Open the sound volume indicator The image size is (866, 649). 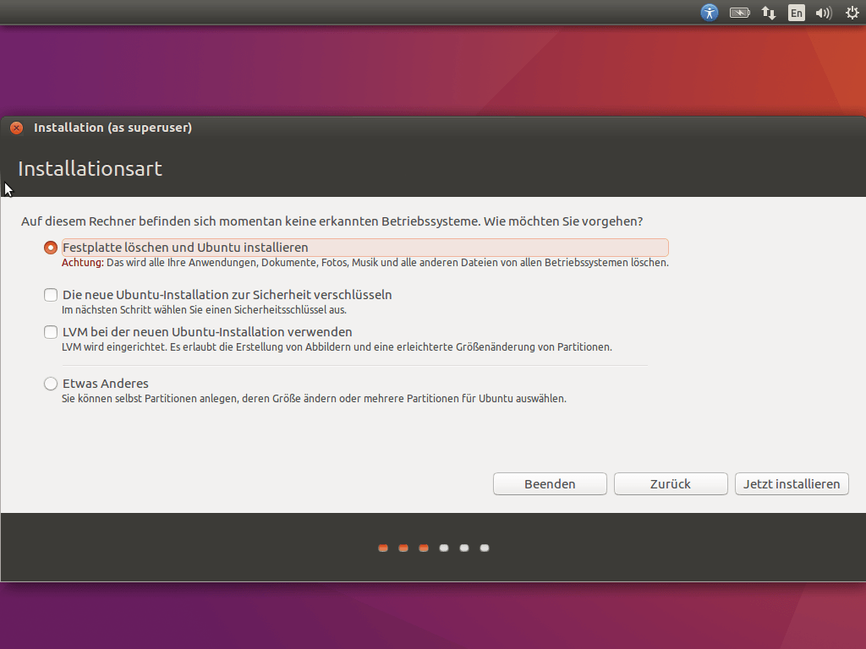(x=824, y=12)
